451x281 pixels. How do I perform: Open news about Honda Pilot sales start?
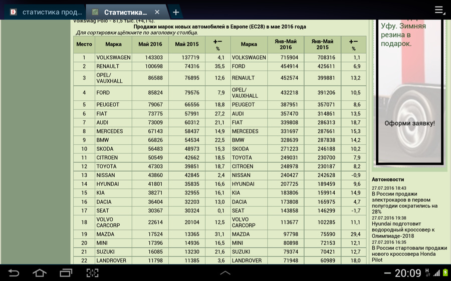pos(409,253)
